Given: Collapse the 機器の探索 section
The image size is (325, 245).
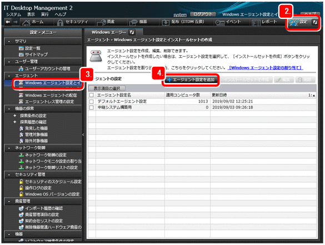Looking at the screenshot, I should [x=9, y=109].
